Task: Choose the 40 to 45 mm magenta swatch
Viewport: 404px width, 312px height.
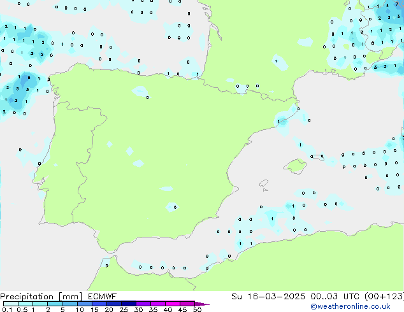Action: coord(173,304)
